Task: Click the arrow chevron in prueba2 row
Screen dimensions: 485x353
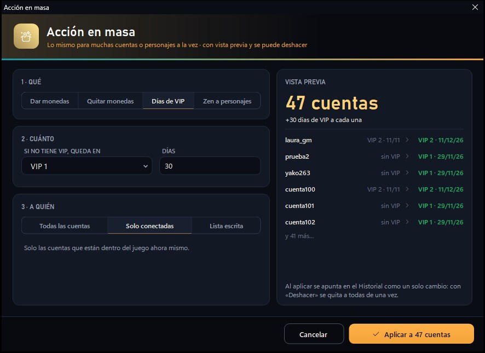Action: [x=407, y=156]
